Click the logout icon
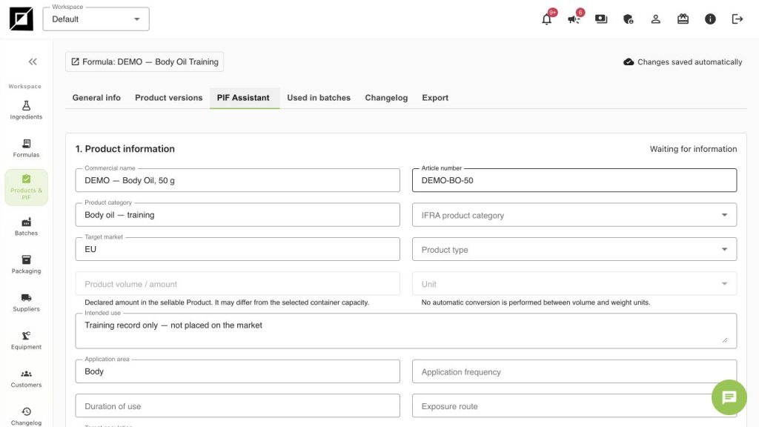This screenshot has height=427, width=759. click(738, 19)
